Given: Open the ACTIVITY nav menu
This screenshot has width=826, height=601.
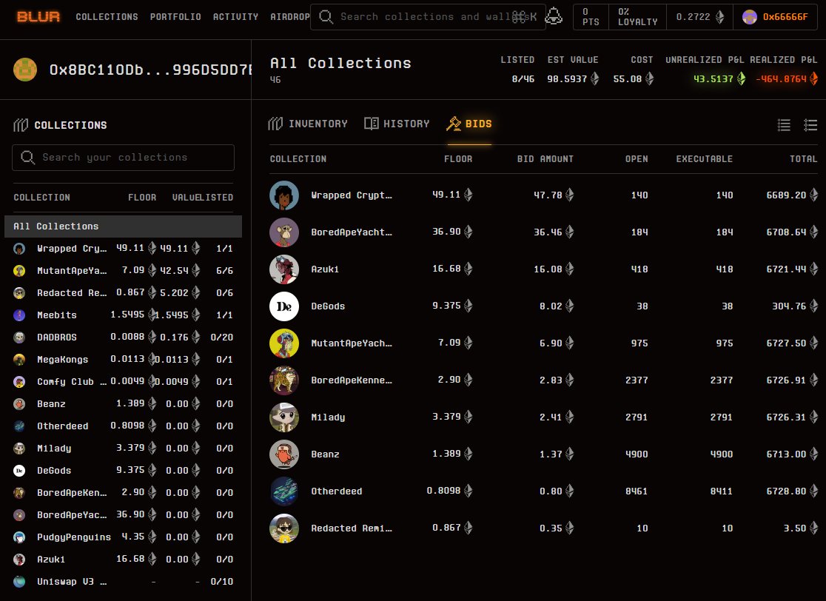Looking at the screenshot, I should 235,17.
